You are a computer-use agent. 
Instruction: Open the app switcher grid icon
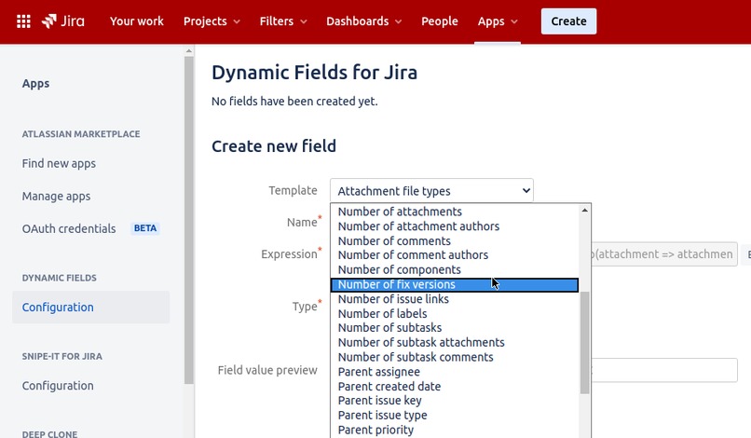[23, 21]
